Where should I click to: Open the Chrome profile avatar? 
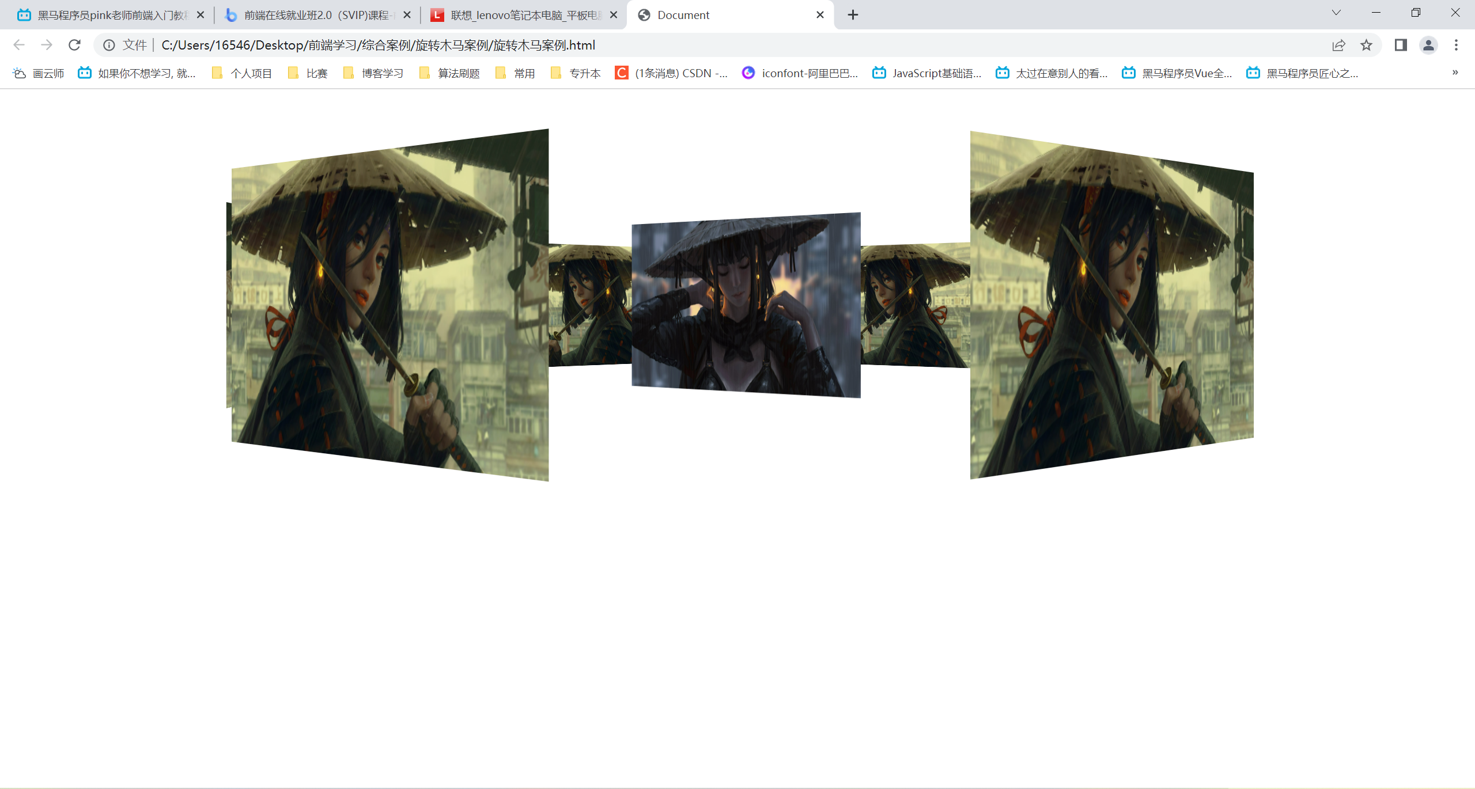pos(1428,45)
